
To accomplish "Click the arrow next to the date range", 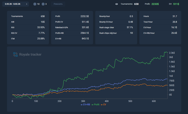I will (x=27, y=4).
